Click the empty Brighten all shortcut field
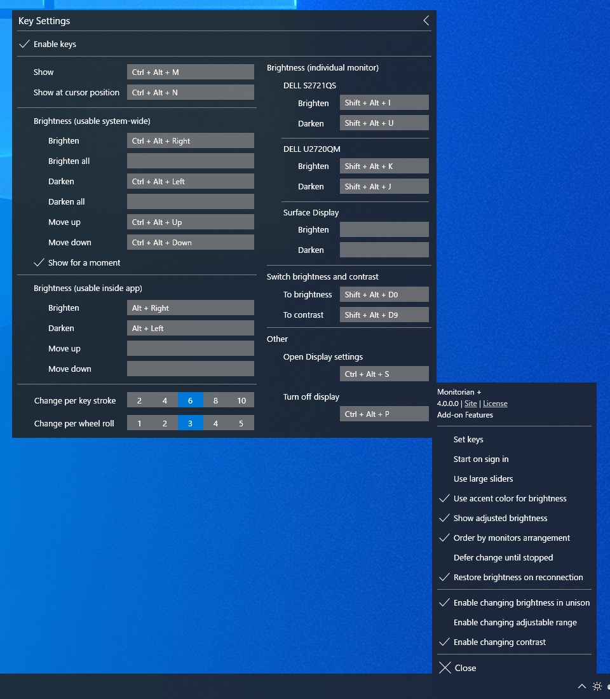The width and height of the screenshot is (610, 699). pos(190,161)
